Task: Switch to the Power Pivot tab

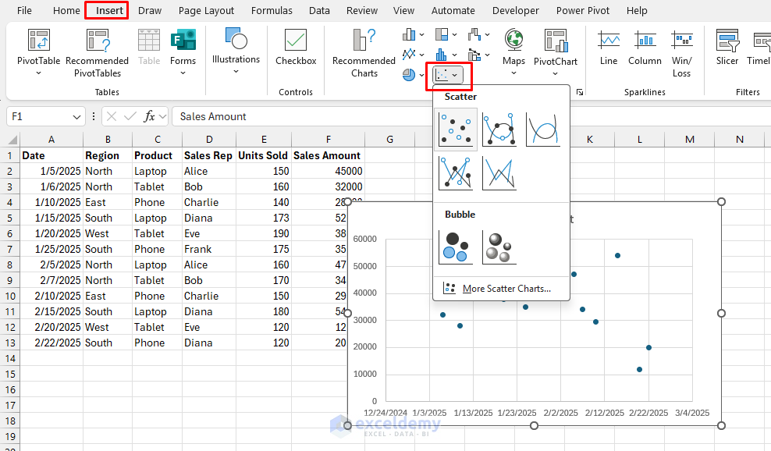Action: point(583,10)
